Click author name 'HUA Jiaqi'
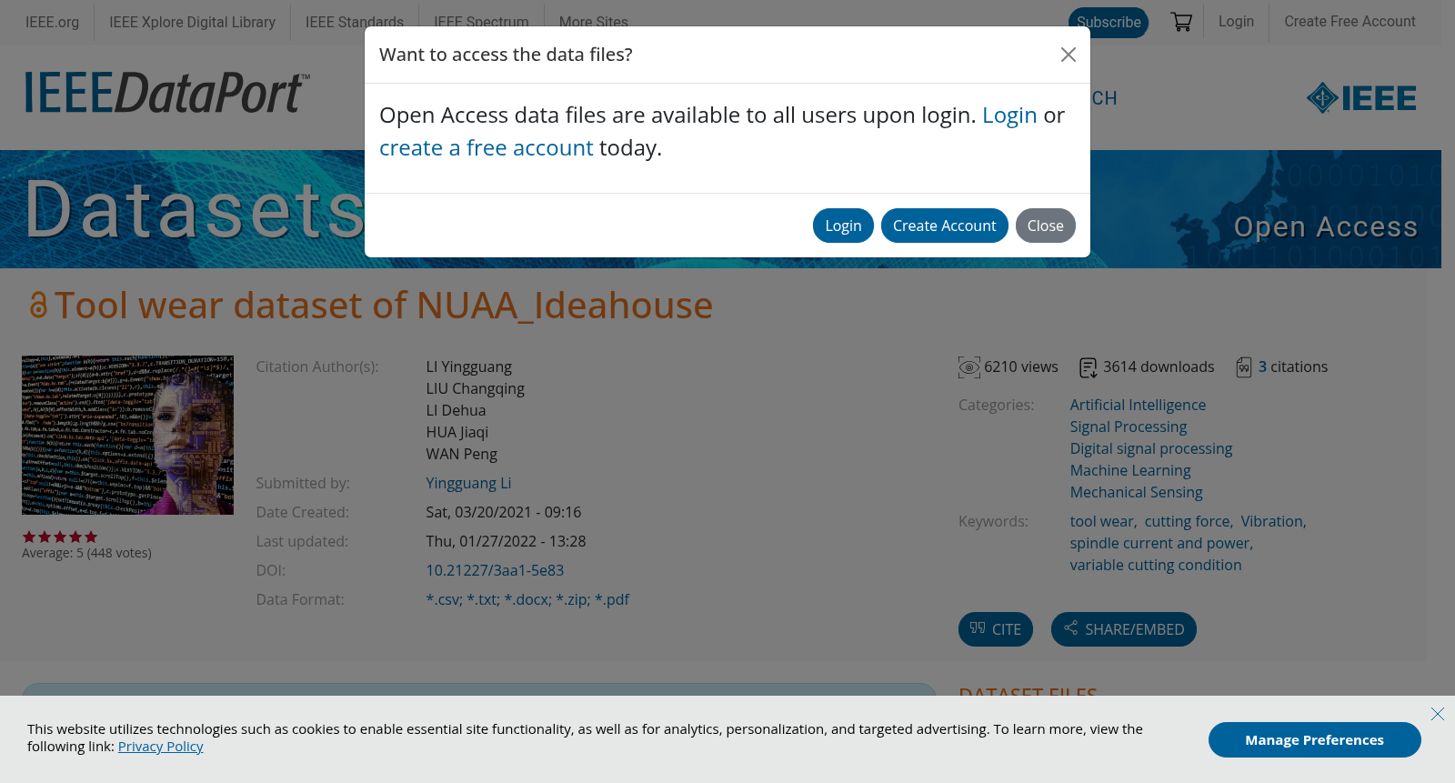This screenshot has width=1455, height=783. 457,433
